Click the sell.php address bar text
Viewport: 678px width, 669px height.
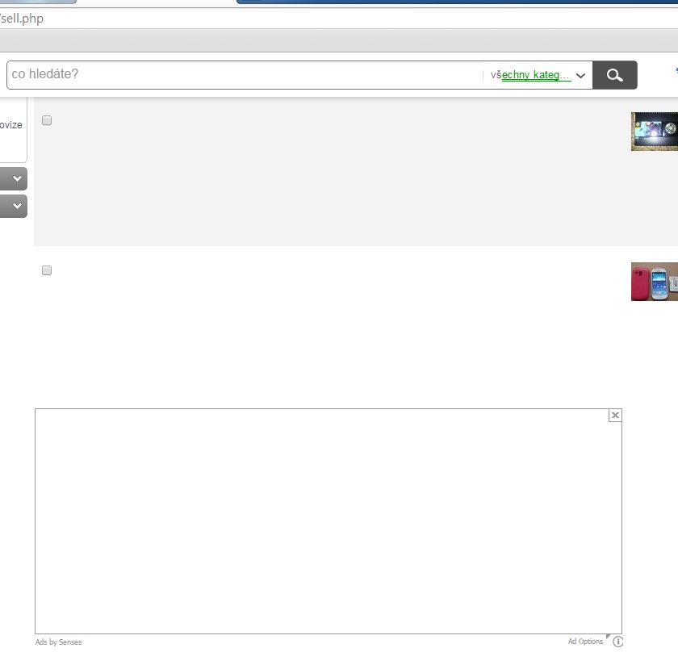coord(22,19)
